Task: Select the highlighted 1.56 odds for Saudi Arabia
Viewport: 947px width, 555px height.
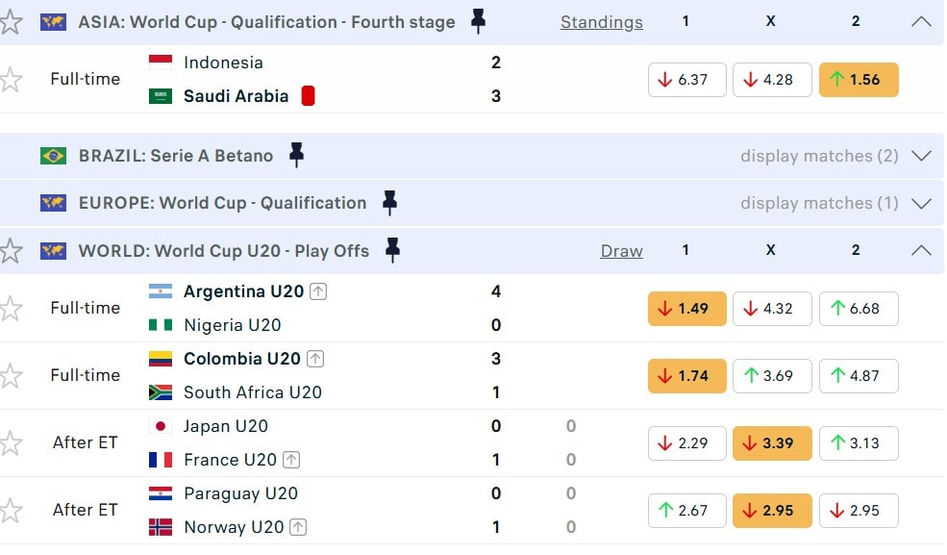Action: tap(859, 80)
